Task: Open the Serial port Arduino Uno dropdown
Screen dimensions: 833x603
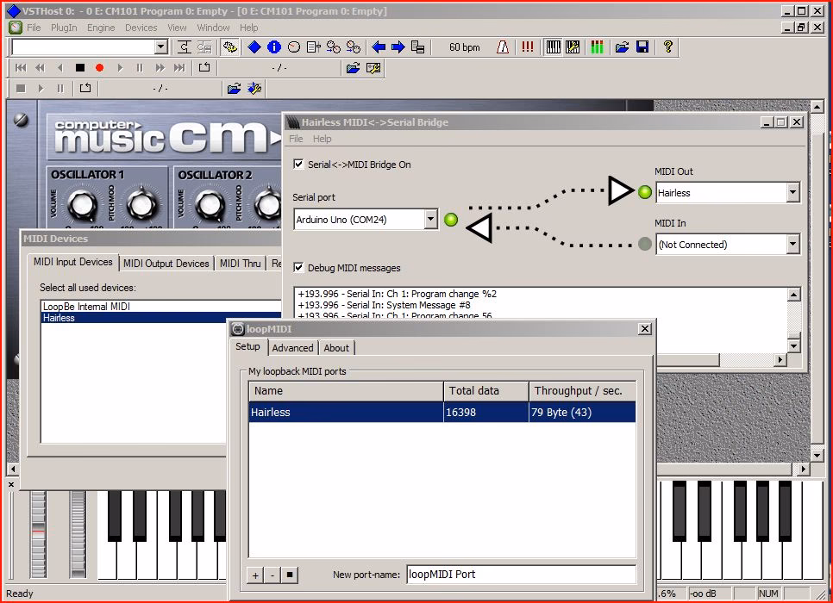Action: pyautogui.click(x=431, y=219)
